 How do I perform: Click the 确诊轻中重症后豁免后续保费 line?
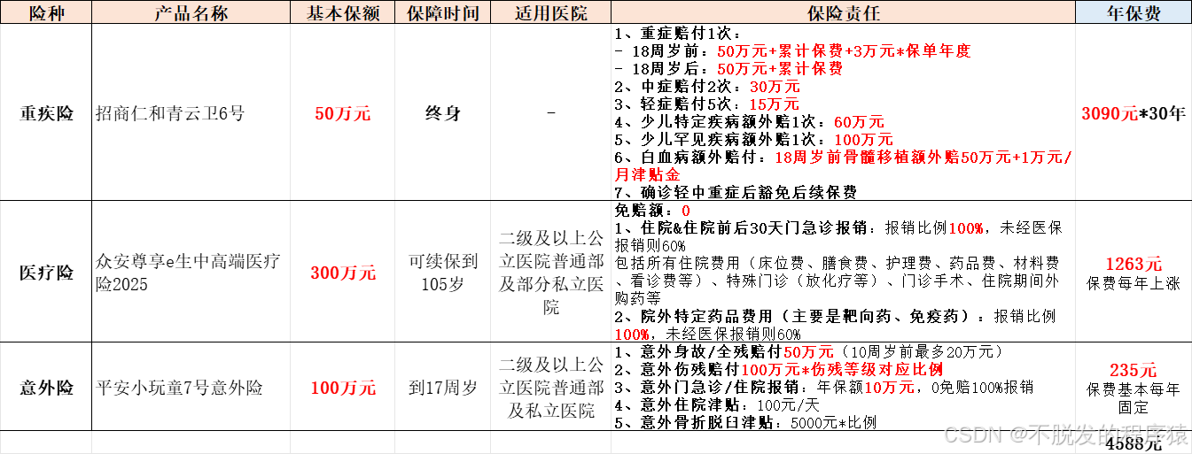tap(736, 192)
